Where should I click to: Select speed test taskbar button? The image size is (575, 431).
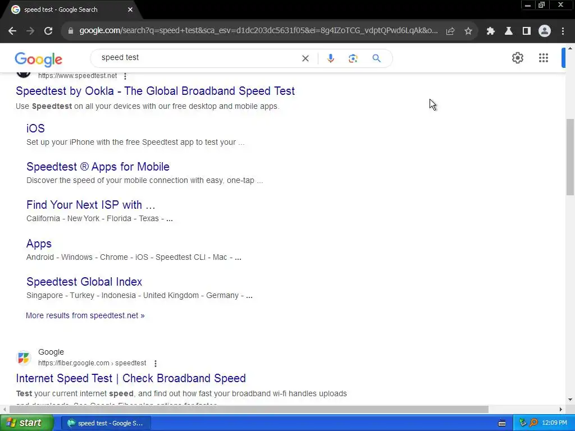[106, 423]
